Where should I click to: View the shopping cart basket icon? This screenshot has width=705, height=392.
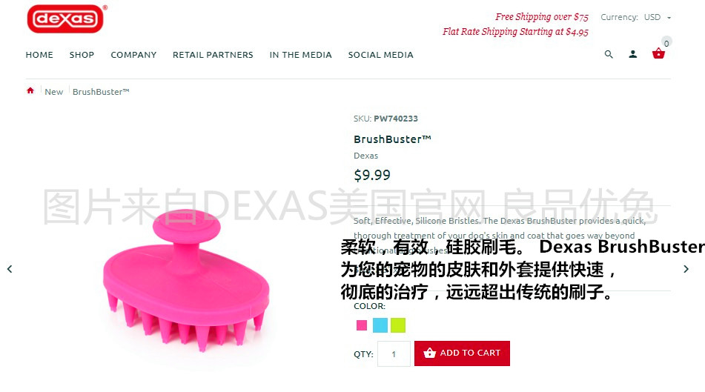(x=658, y=53)
